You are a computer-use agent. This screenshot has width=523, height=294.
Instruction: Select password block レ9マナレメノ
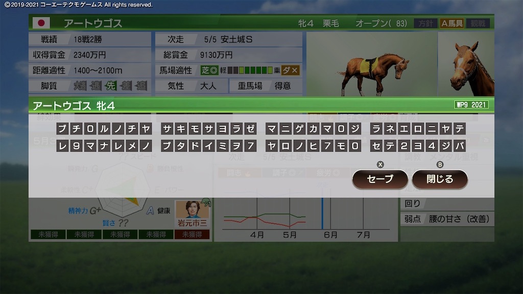104,145
